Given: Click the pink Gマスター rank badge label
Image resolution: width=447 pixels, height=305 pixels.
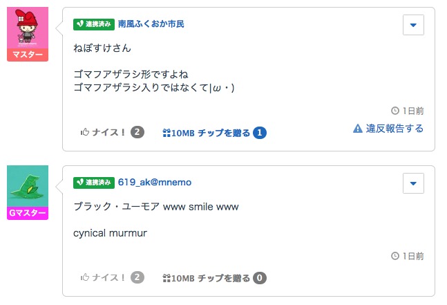Looking at the screenshot, I should click(28, 213).
